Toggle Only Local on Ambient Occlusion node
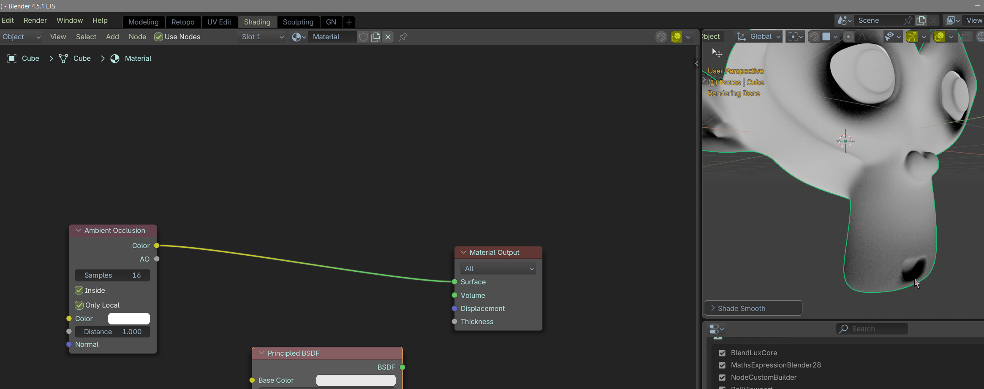 coord(79,305)
